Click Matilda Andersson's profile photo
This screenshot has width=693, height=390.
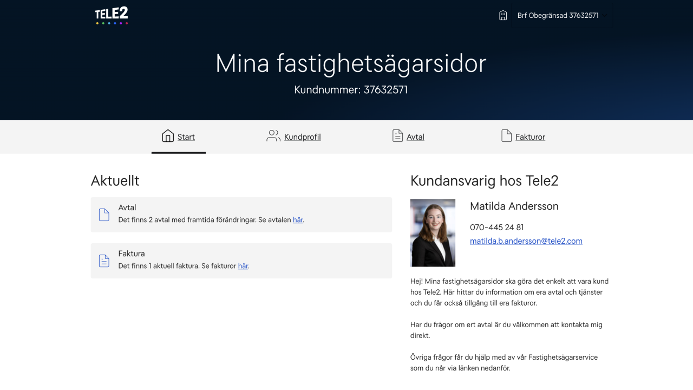[x=433, y=233]
